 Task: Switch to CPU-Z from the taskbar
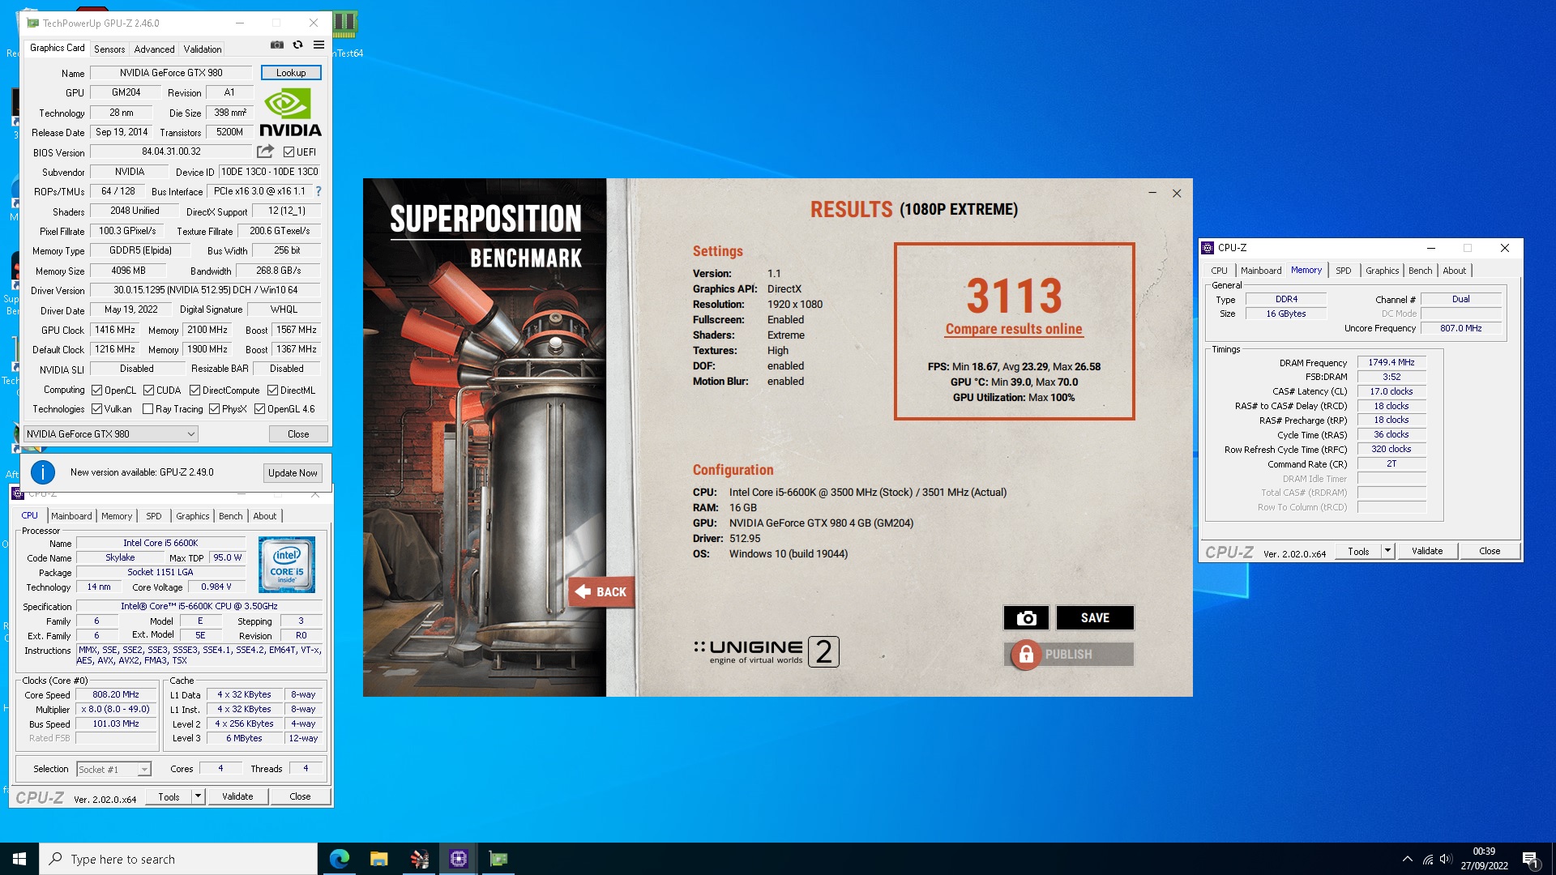(459, 859)
